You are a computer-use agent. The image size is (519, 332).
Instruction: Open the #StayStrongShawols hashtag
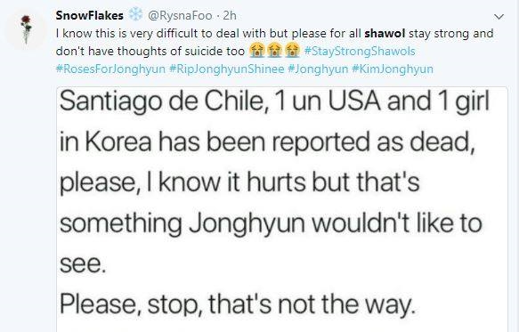359,51
